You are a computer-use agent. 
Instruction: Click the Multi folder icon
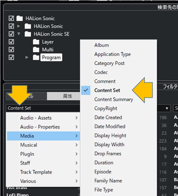click(x=36, y=50)
